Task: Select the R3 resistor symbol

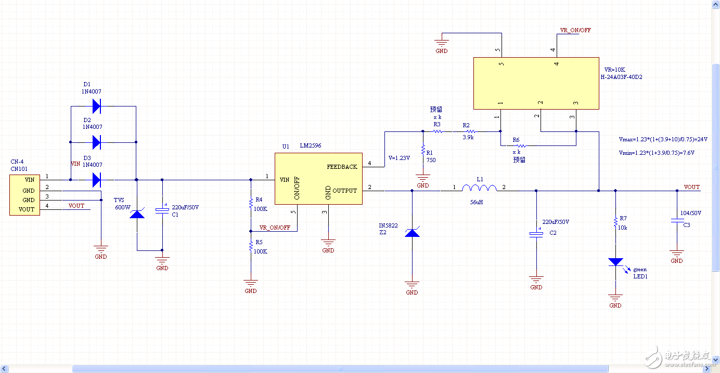Action: point(437,131)
